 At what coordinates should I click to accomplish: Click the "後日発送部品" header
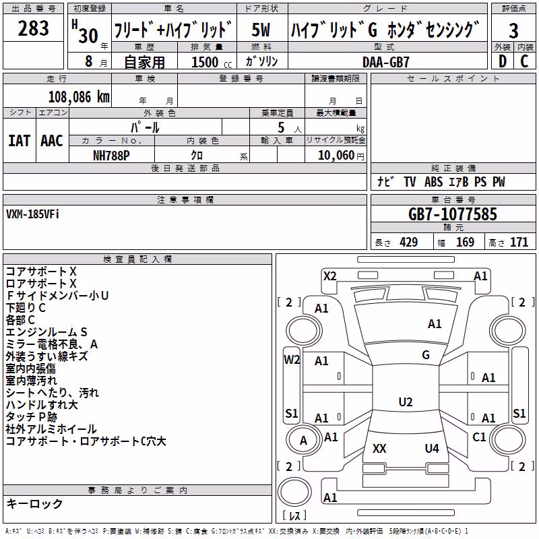pos(185,168)
